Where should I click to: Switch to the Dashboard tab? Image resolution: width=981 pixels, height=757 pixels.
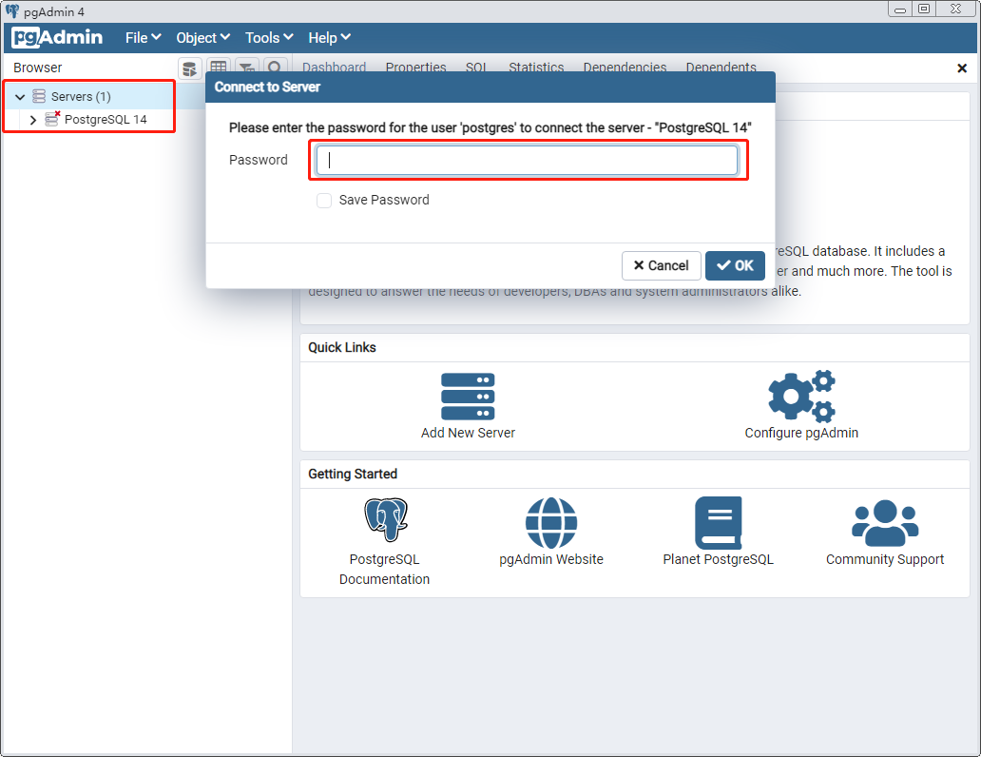tap(334, 67)
